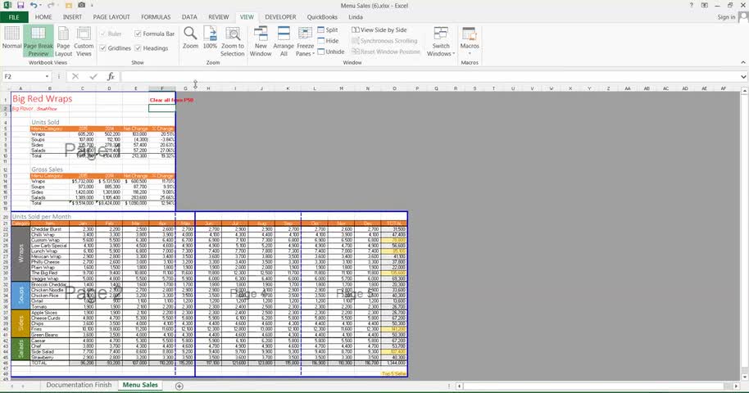Click horizontal scrollbar left arrow
The width and height of the screenshot is (749, 393).
tap(459, 386)
